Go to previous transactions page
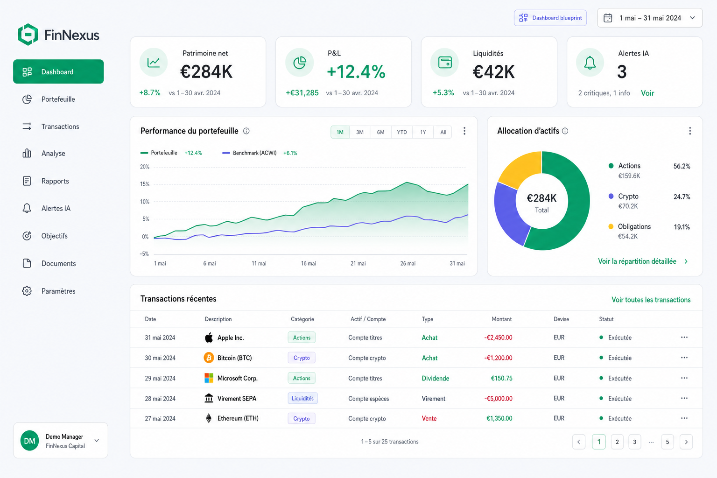 579,442
